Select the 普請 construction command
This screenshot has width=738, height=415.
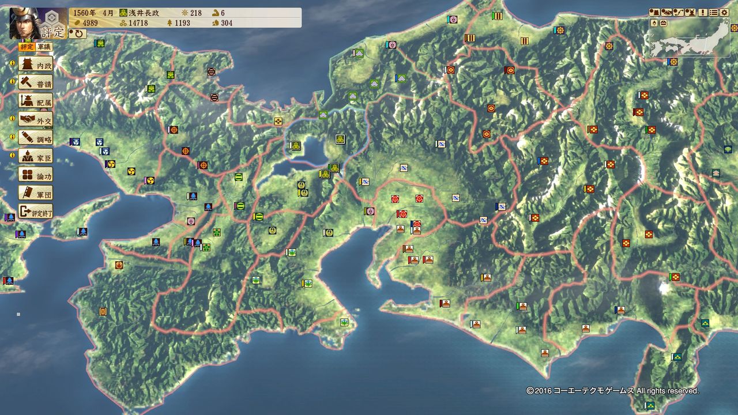pyautogui.click(x=36, y=82)
